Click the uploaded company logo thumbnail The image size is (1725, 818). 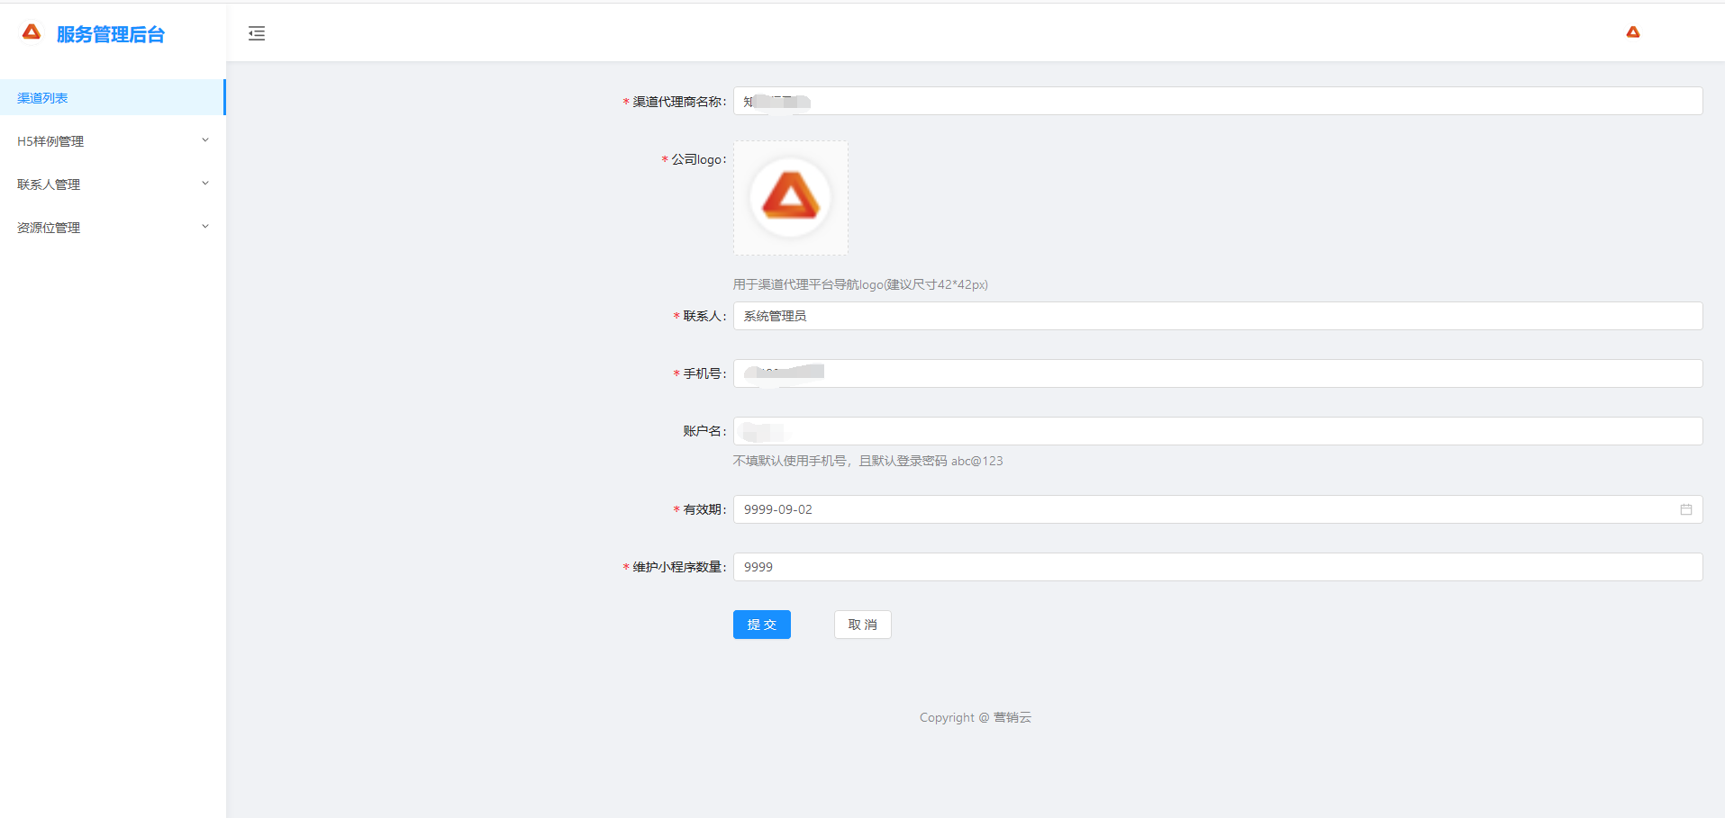[791, 198]
